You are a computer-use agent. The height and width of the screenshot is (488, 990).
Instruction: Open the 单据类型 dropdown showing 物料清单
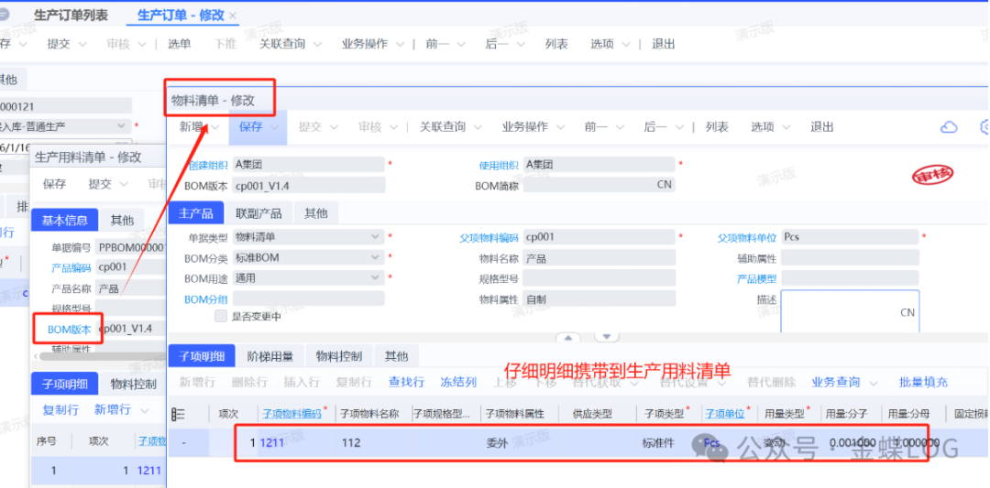point(375,237)
